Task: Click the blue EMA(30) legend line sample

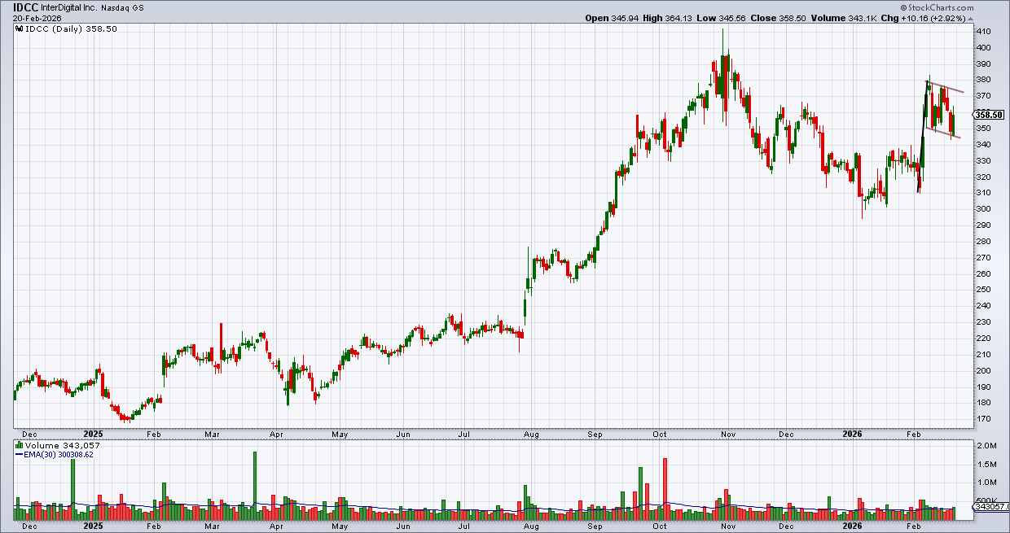Action: coord(20,454)
